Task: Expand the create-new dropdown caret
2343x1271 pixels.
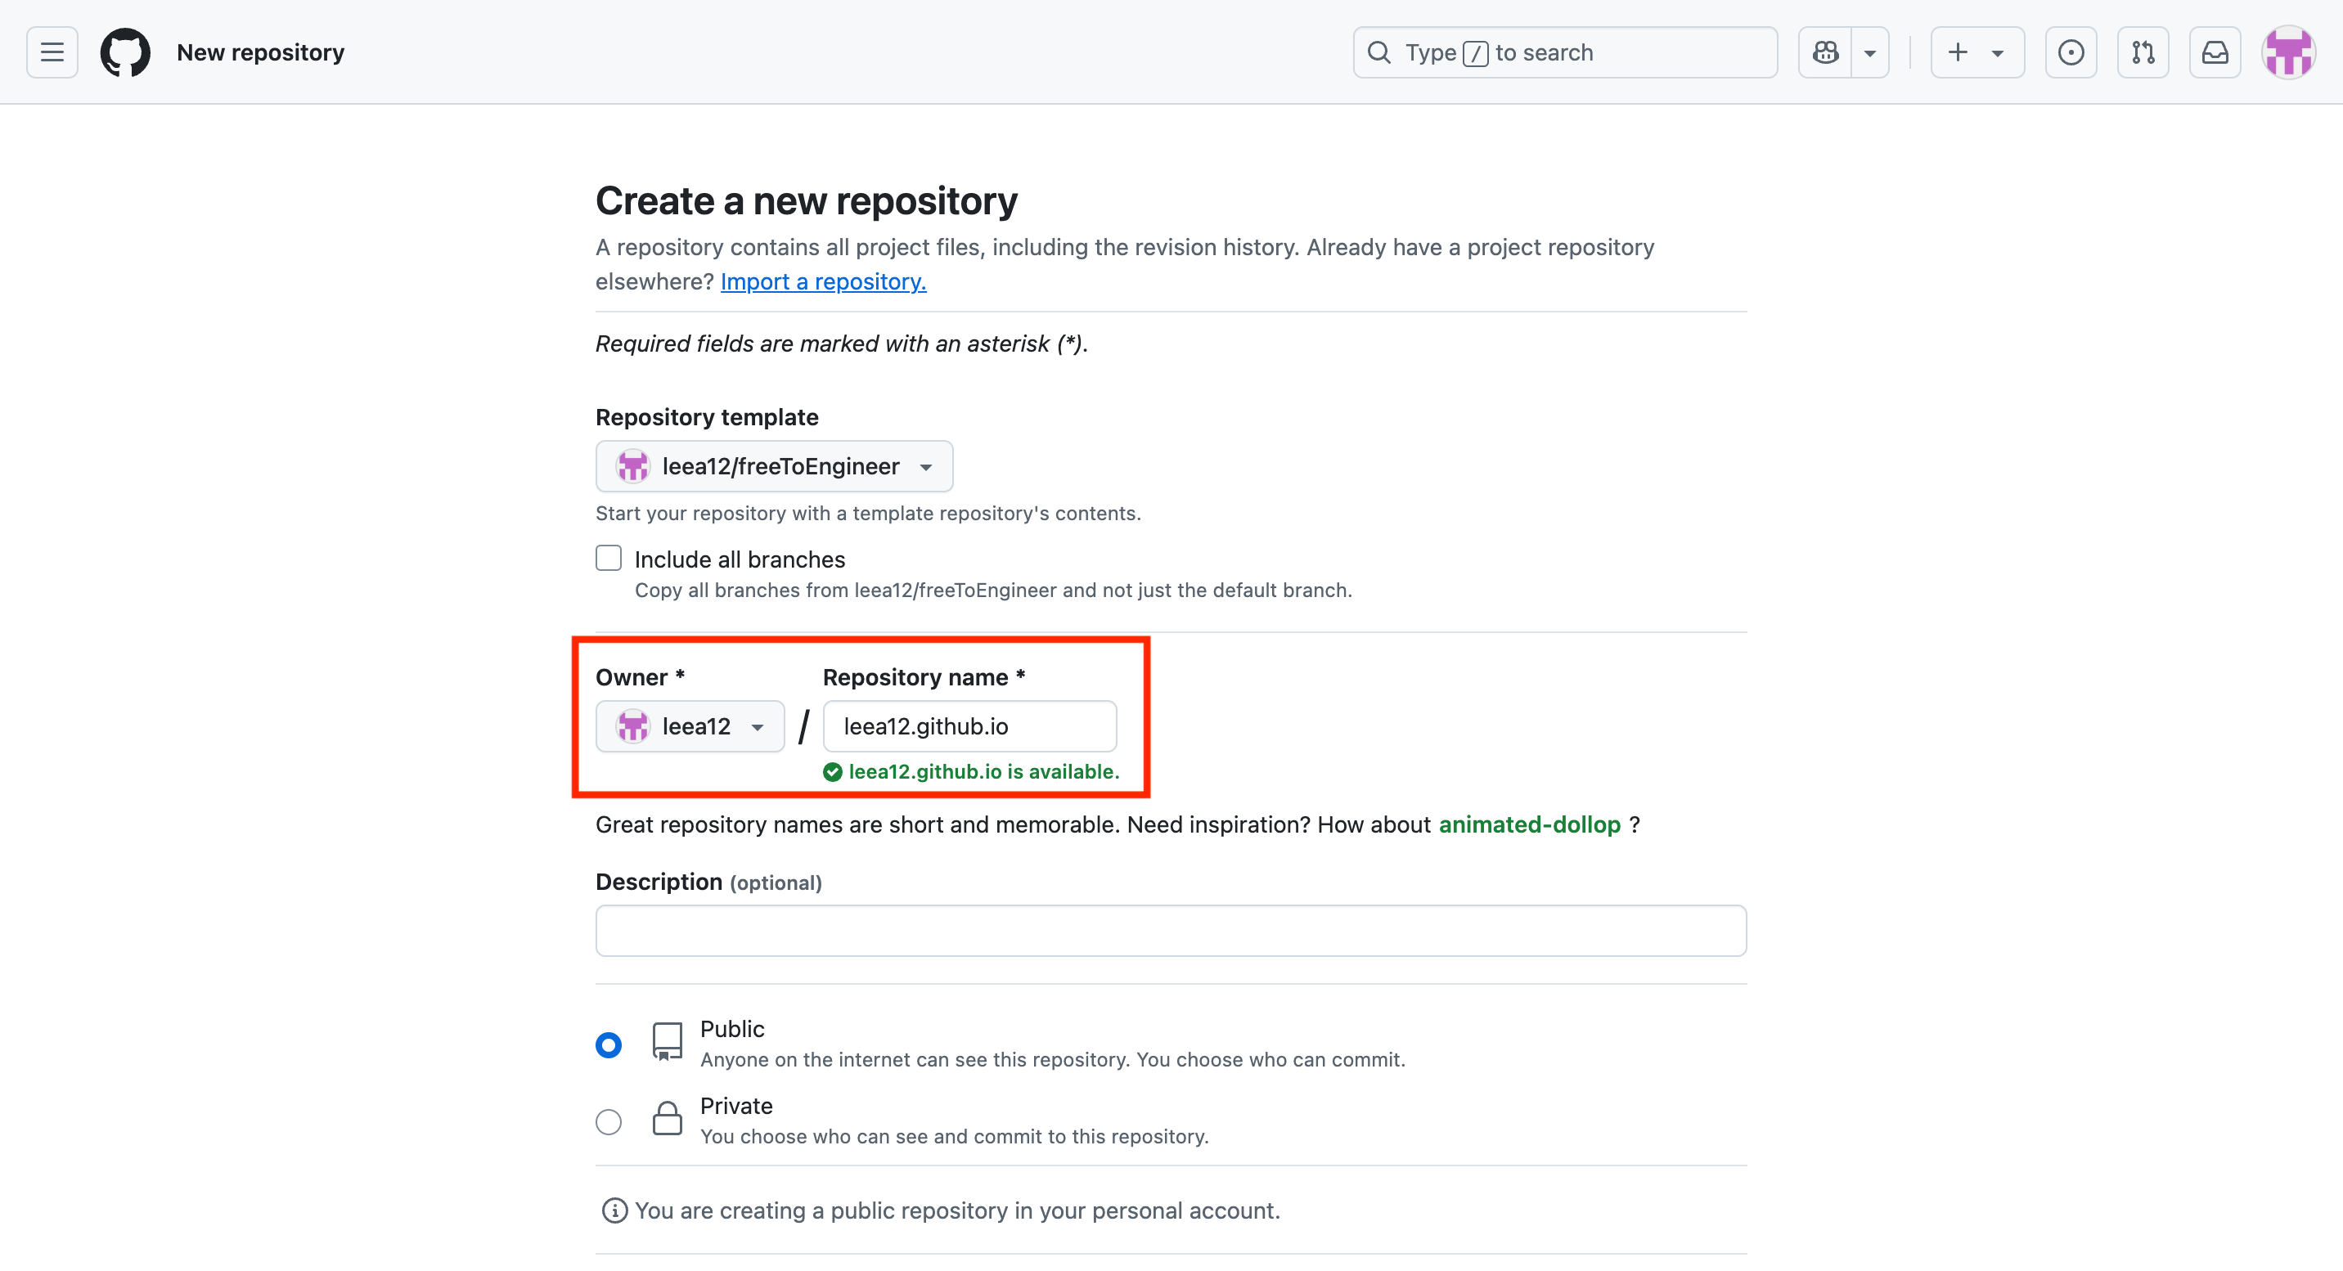Action: [1998, 52]
